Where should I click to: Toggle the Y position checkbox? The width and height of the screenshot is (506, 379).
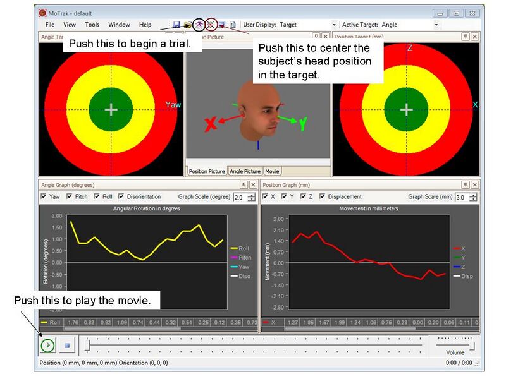click(284, 196)
